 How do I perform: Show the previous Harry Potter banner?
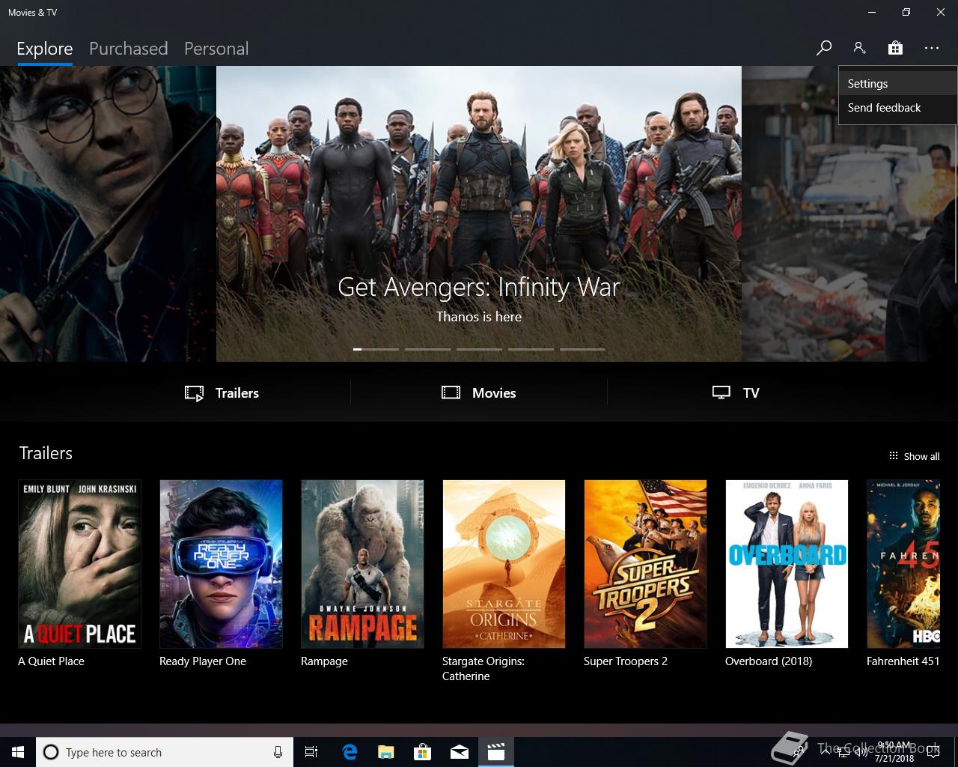click(x=108, y=213)
